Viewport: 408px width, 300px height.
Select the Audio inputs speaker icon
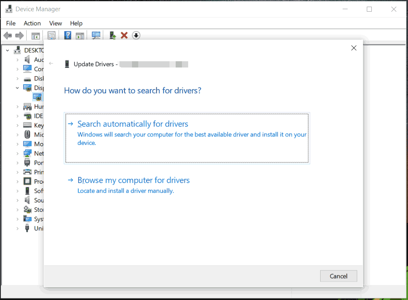pos(27,60)
